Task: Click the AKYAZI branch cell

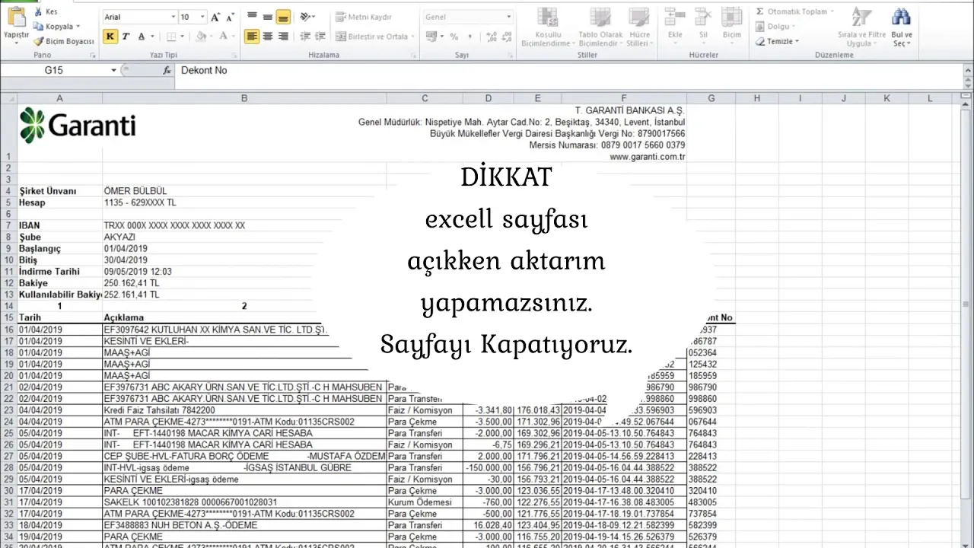Action: 244,237
